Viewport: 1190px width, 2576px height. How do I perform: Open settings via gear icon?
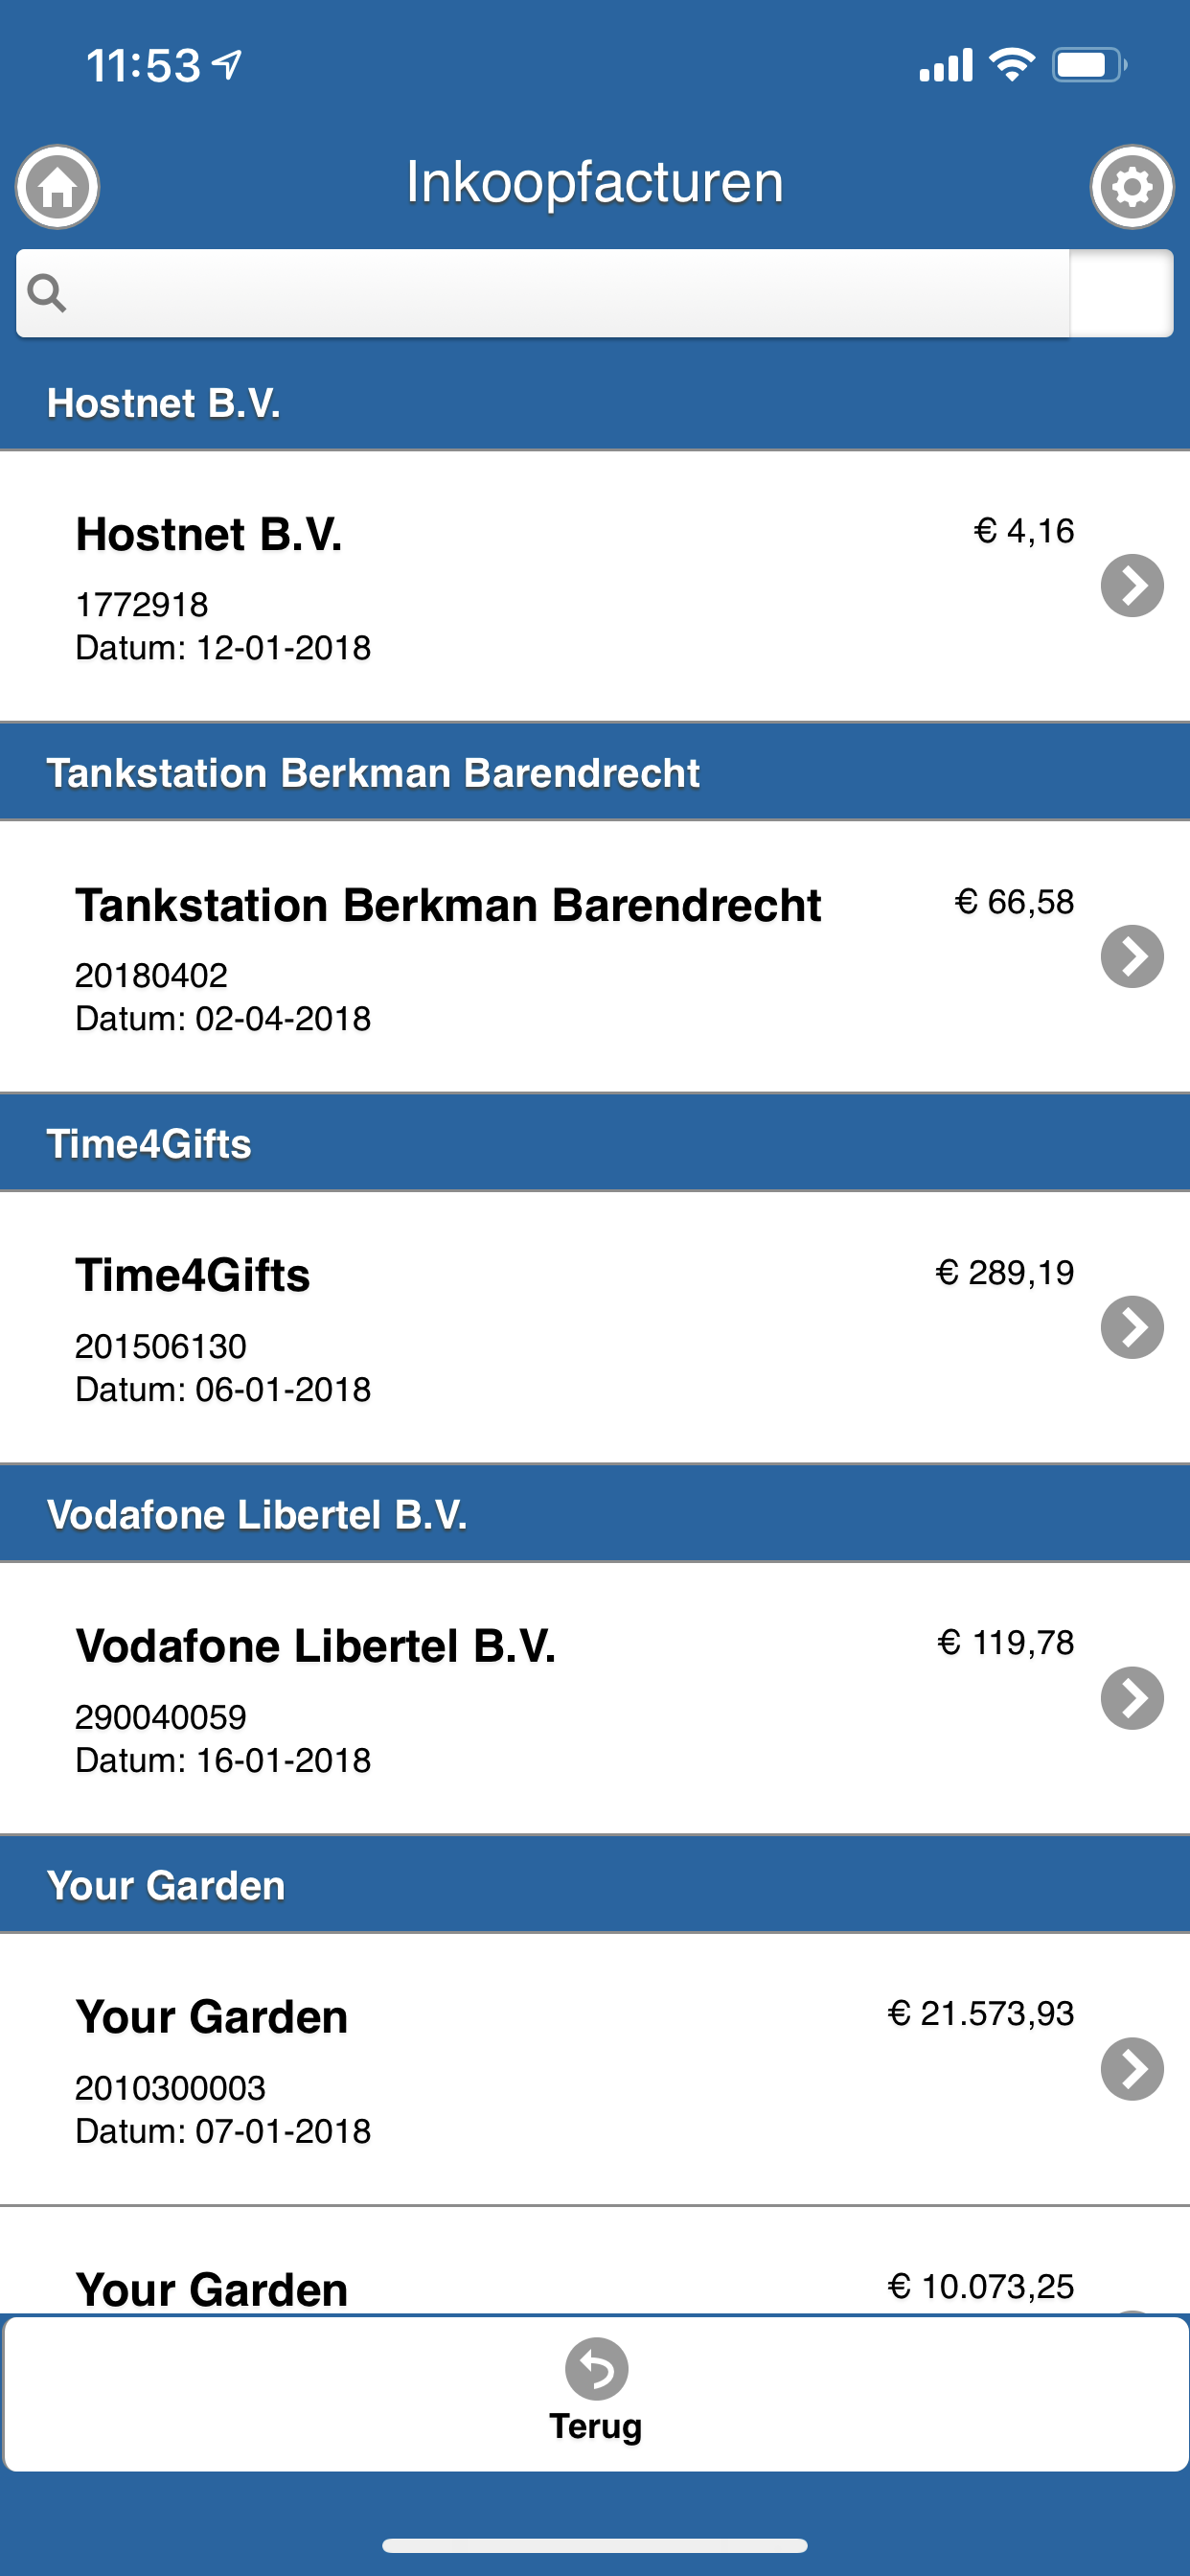(x=1131, y=187)
